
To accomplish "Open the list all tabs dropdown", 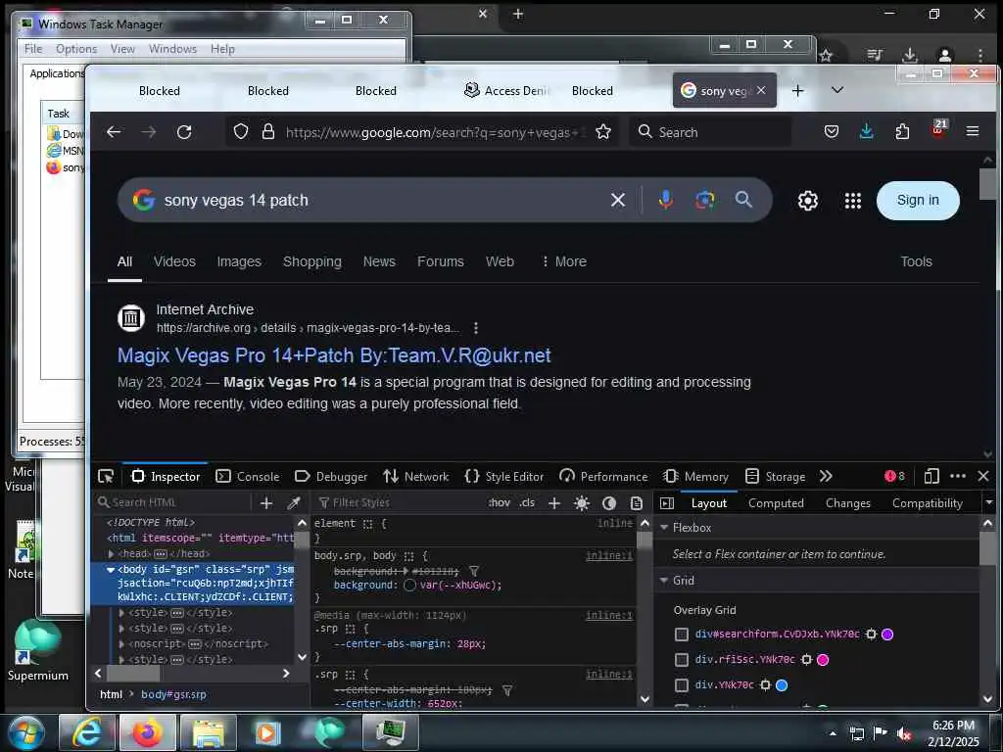I will click(x=837, y=90).
